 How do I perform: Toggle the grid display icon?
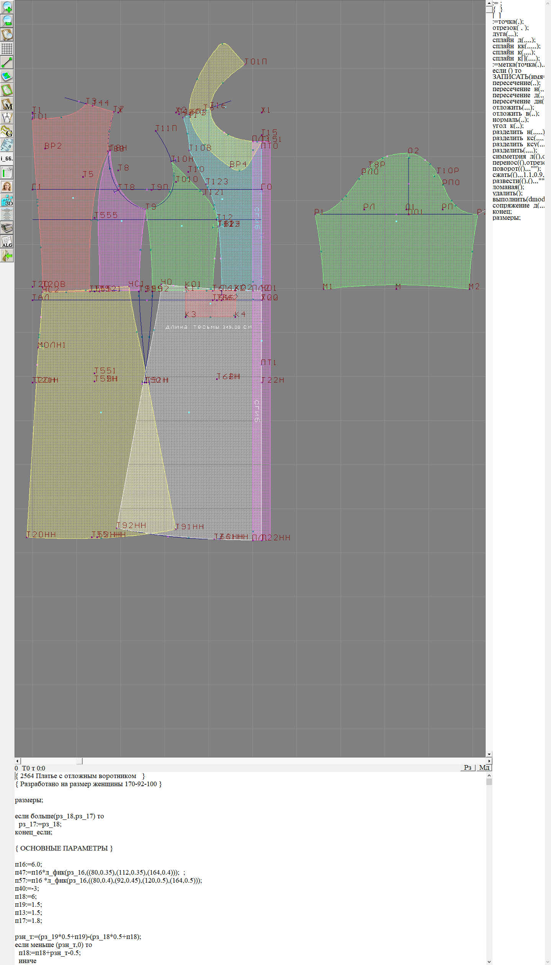tap(7, 49)
